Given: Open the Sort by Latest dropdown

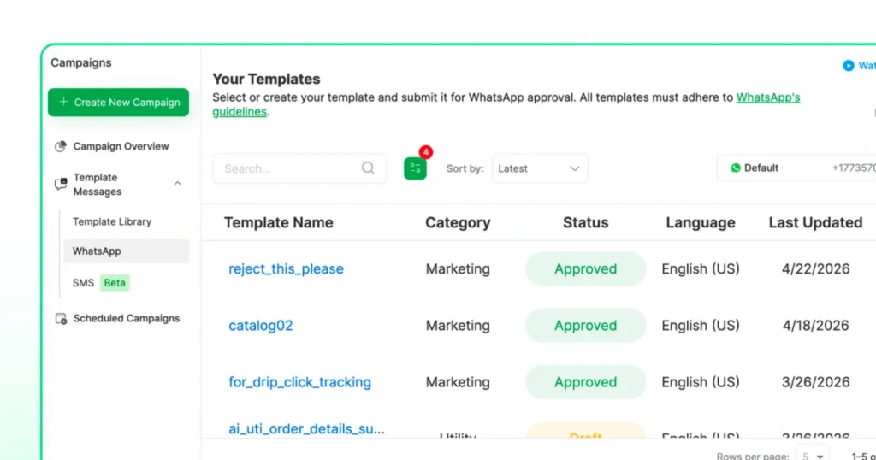Looking at the screenshot, I should [x=540, y=168].
